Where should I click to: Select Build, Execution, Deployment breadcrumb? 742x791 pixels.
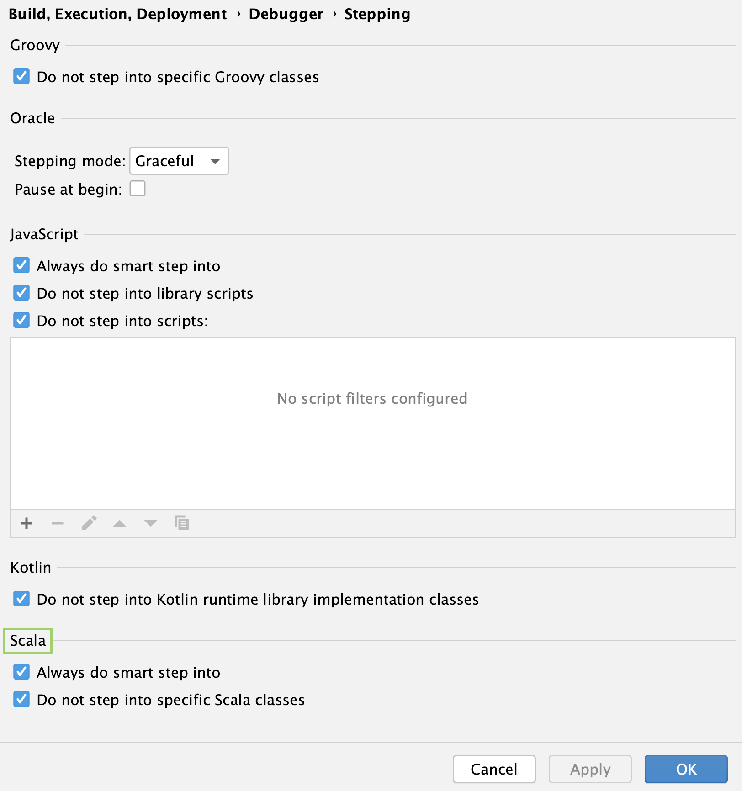117,14
